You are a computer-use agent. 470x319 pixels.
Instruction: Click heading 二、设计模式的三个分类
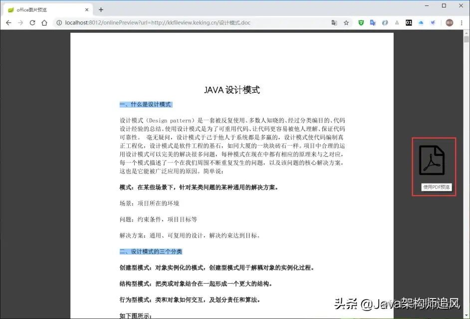(151, 251)
